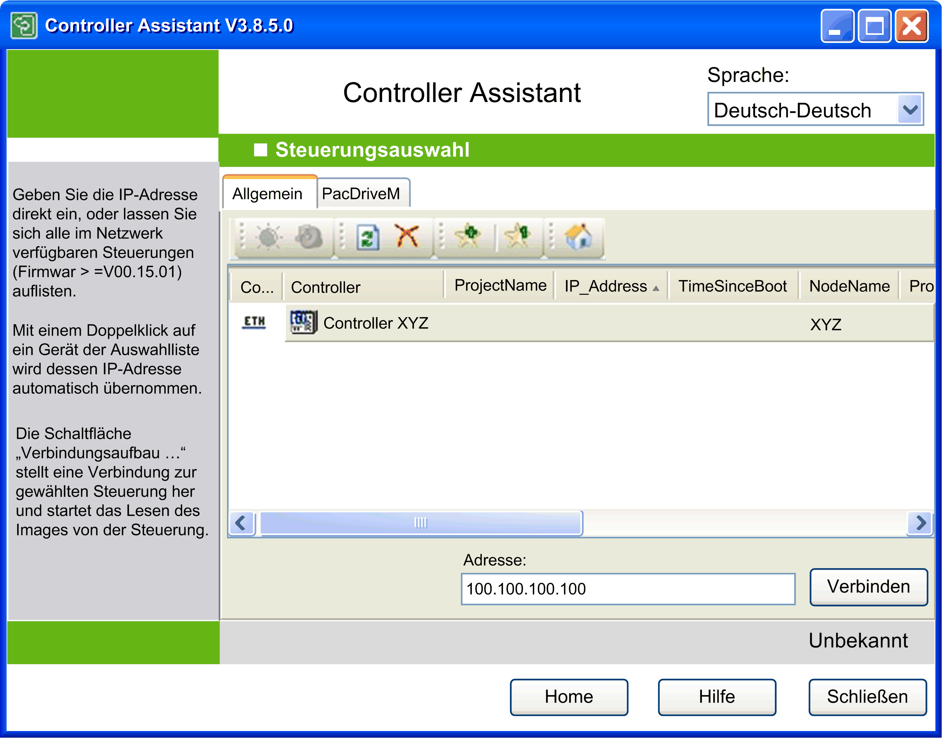Image resolution: width=942 pixels, height=738 pixels.
Task: Click the refresh list document icon
Action: coord(368,237)
